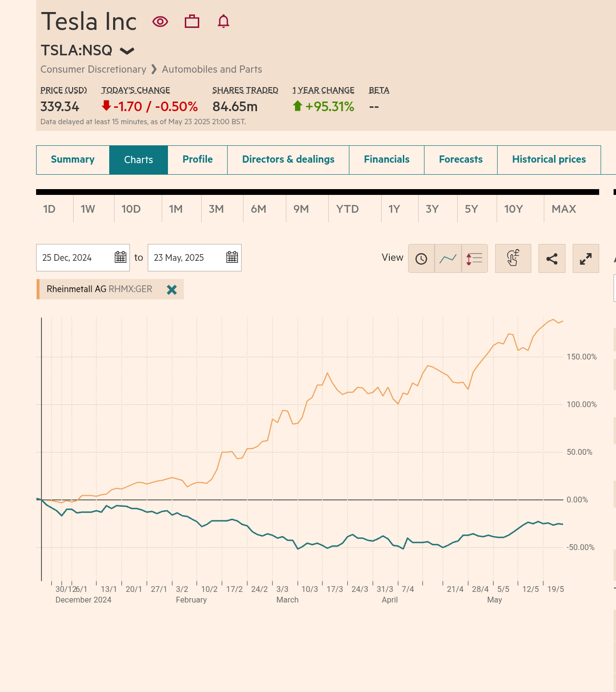Open portfolio briefcase icon next to Tesla Inc
This screenshot has width=616, height=692.
tap(192, 21)
